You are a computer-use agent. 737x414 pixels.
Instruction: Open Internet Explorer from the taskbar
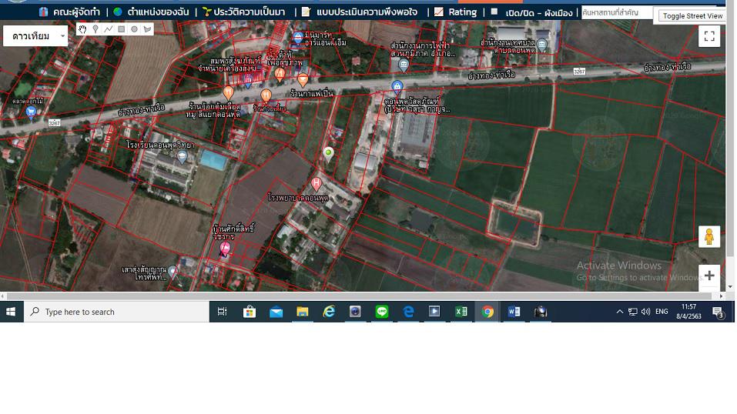pyautogui.click(x=329, y=312)
